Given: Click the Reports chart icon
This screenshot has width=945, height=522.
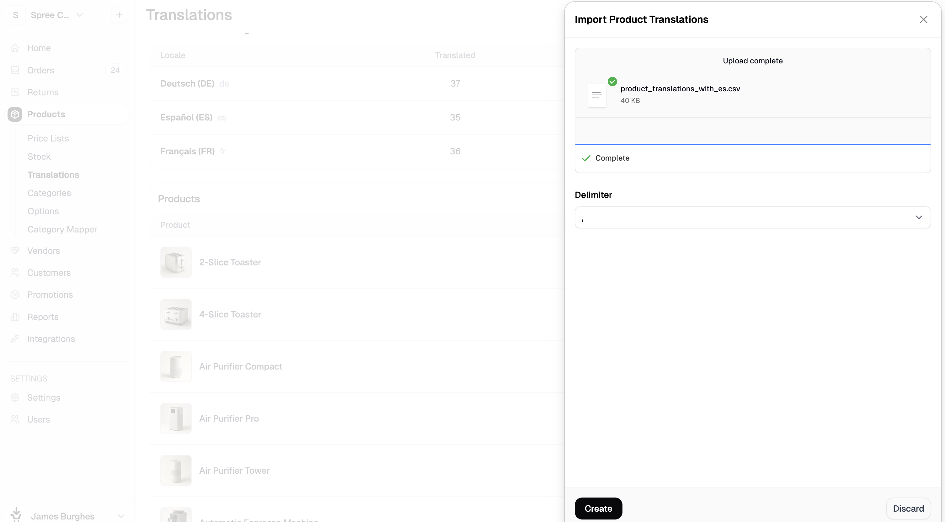Looking at the screenshot, I should 15,317.
